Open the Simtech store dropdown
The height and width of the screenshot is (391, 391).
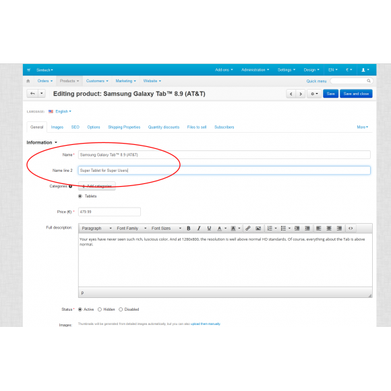[x=44, y=70]
